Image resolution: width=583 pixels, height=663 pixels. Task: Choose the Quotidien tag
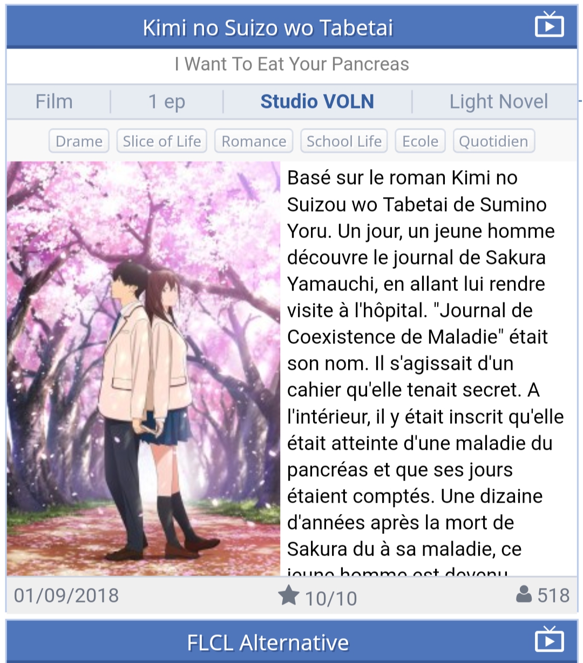[x=494, y=141]
